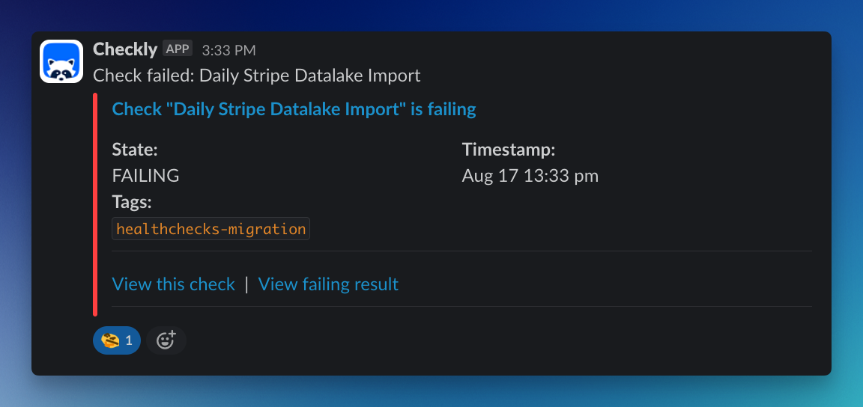Click the "View this check" link
The image size is (863, 407).
point(173,284)
